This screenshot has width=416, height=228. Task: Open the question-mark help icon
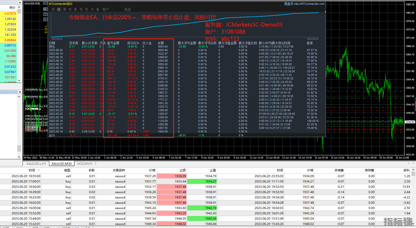click(45, 14)
